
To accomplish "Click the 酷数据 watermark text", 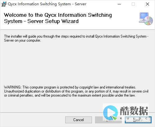I will pos(134,111).
